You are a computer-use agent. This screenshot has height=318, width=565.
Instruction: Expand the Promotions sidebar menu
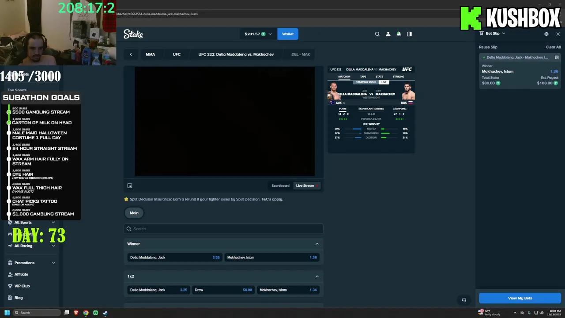pos(53,263)
